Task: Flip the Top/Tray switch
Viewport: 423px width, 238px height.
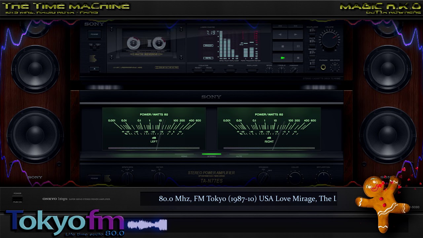Action: (94, 48)
